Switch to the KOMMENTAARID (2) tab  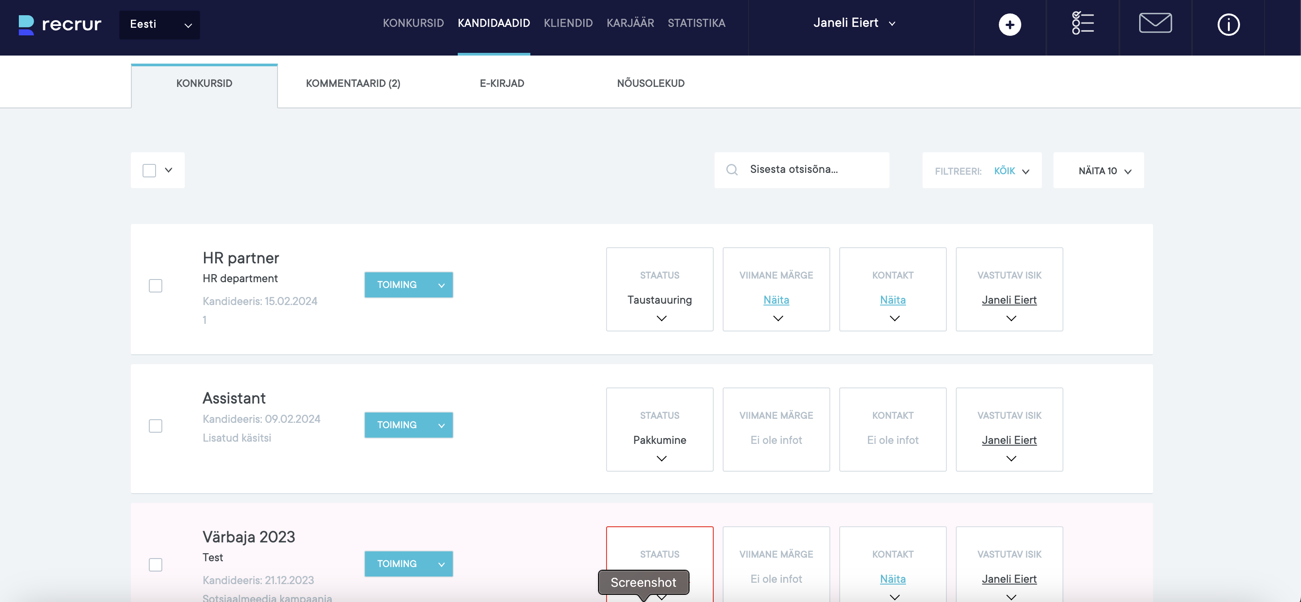[x=352, y=83]
